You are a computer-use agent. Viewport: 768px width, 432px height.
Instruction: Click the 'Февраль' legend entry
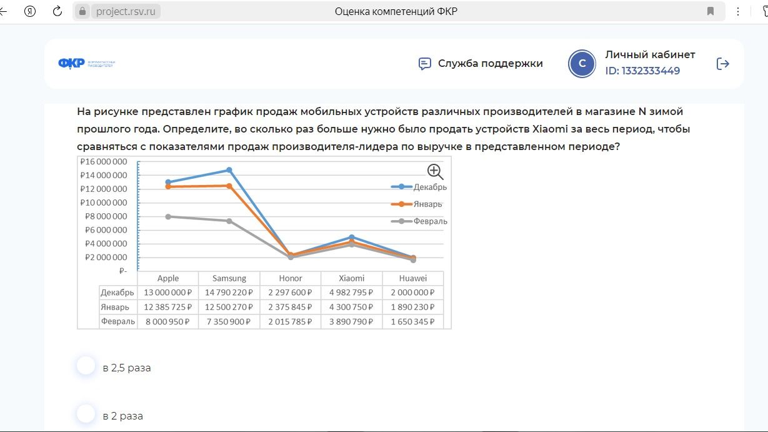419,221
